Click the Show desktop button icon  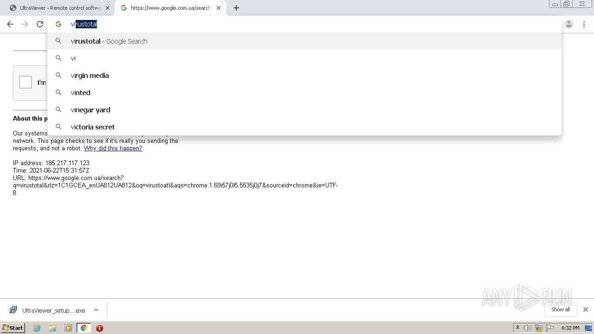coord(588,328)
